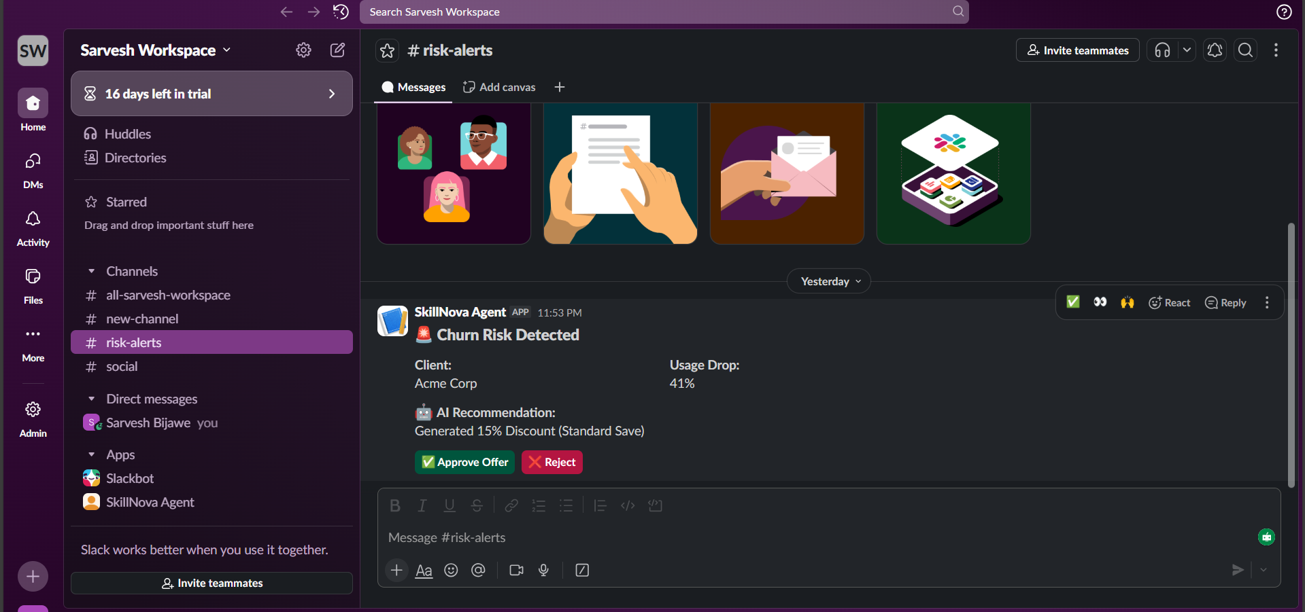Open Admin settings in sidebar
This screenshot has width=1305, height=612.
(x=33, y=418)
